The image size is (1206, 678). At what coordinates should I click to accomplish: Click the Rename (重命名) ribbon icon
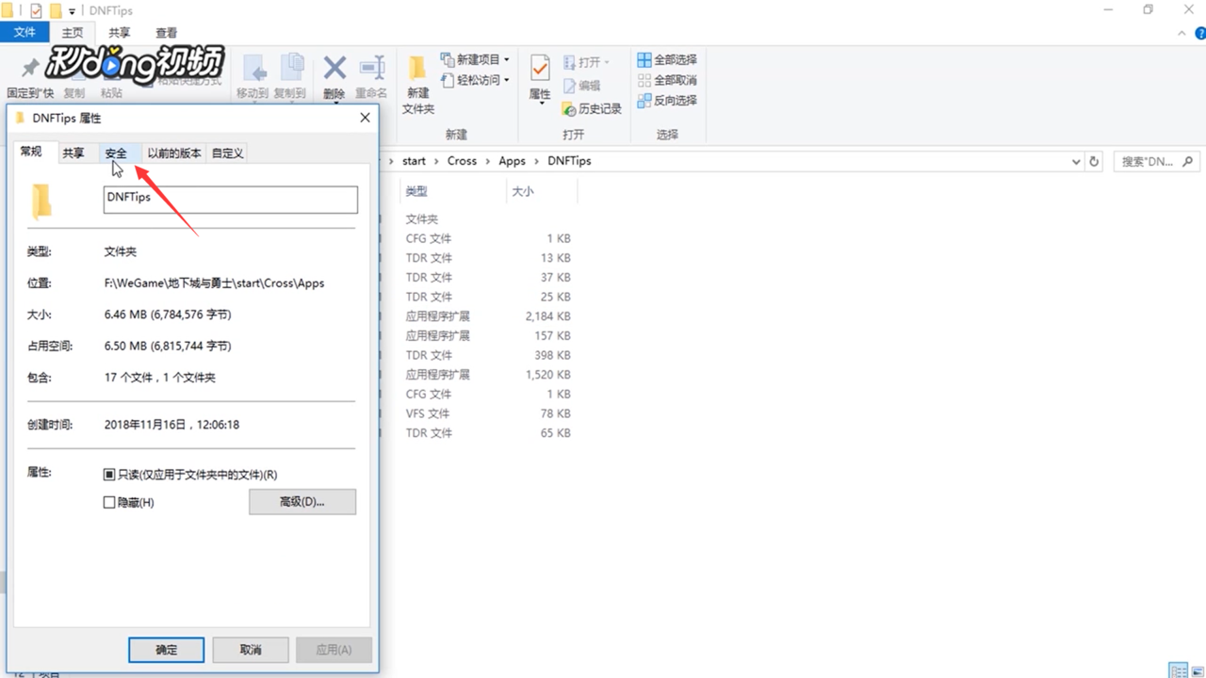coord(372,68)
